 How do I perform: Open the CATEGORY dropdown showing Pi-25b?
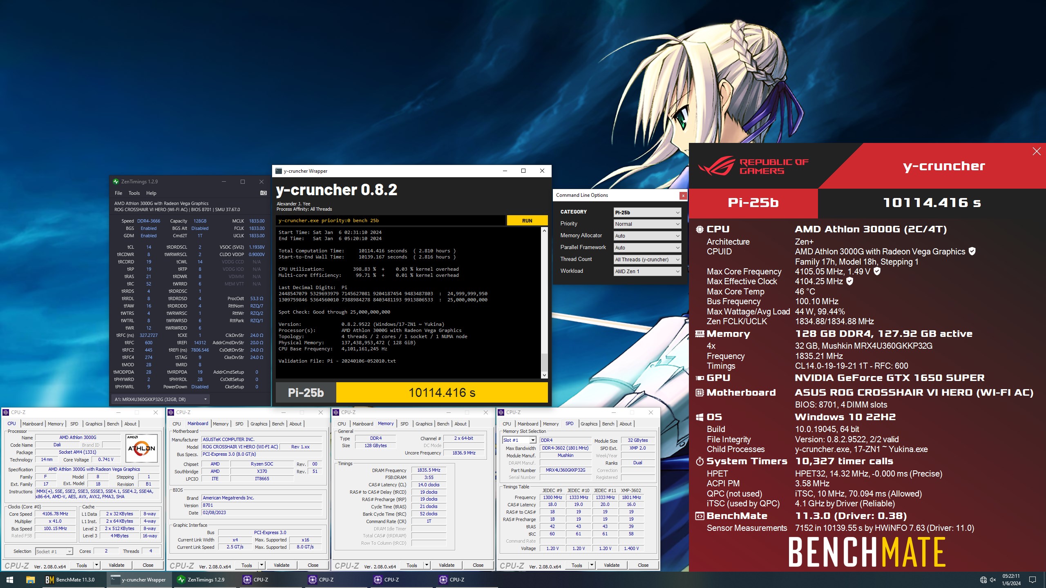(647, 212)
